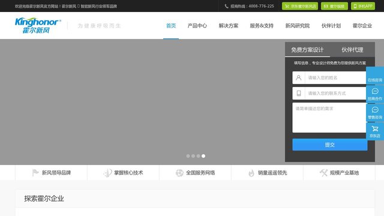
Task: Click the Kinghonor 霍尔新风 logo
Action: coord(38,25)
